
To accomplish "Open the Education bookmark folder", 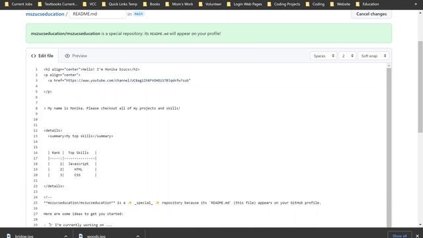I will 367,4.
